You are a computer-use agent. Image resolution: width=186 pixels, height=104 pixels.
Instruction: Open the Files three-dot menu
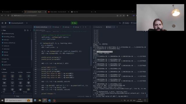(30, 30)
